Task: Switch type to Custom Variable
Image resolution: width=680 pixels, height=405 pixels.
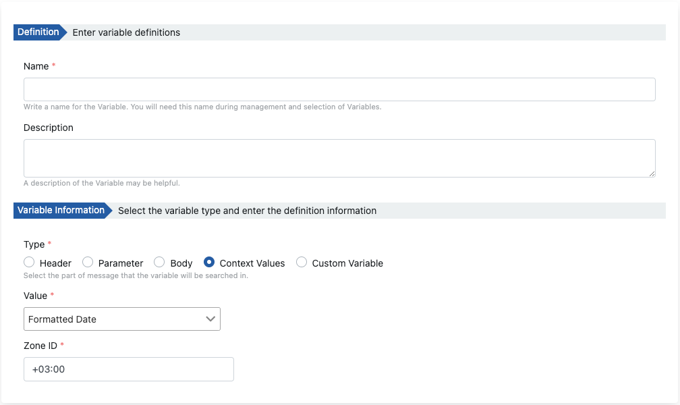Action: [x=302, y=263]
